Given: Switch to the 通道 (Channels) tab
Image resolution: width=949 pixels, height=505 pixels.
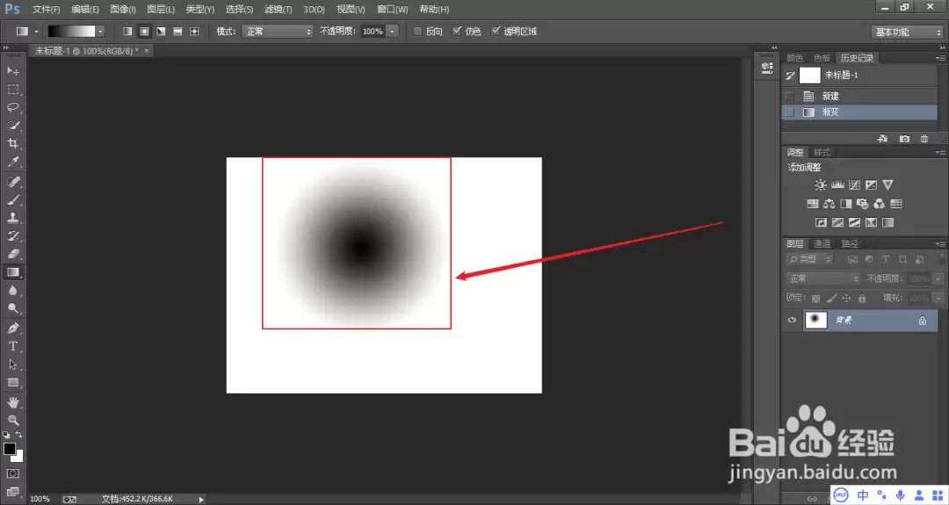Looking at the screenshot, I should [822, 244].
